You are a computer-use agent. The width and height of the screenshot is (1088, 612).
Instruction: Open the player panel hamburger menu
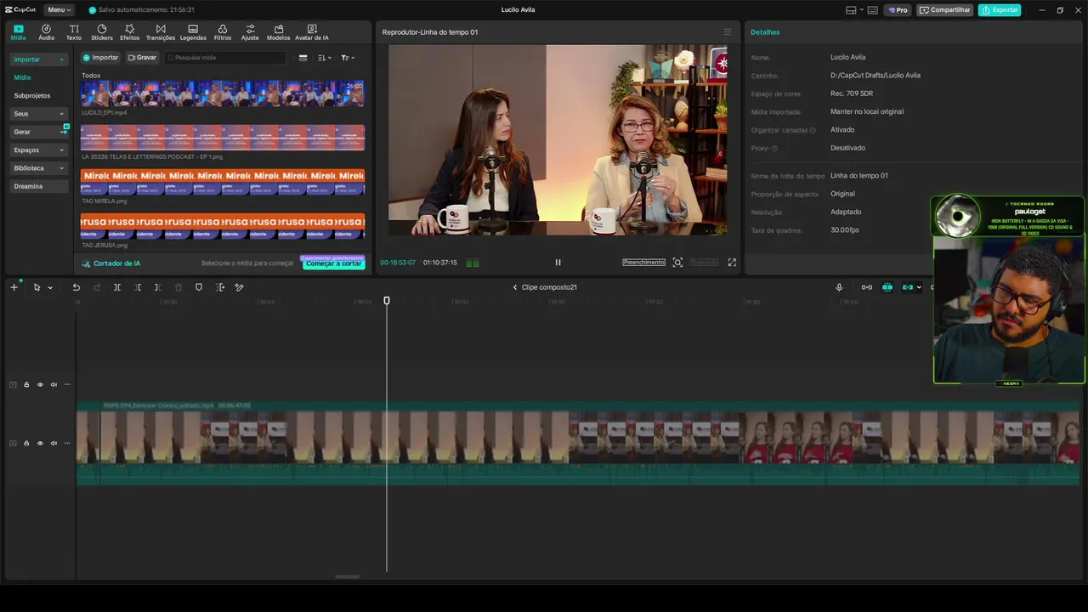click(728, 32)
